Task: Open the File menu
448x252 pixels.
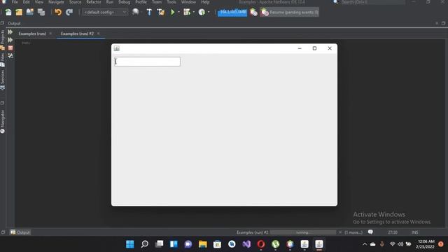Action: (x=15, y=2)
